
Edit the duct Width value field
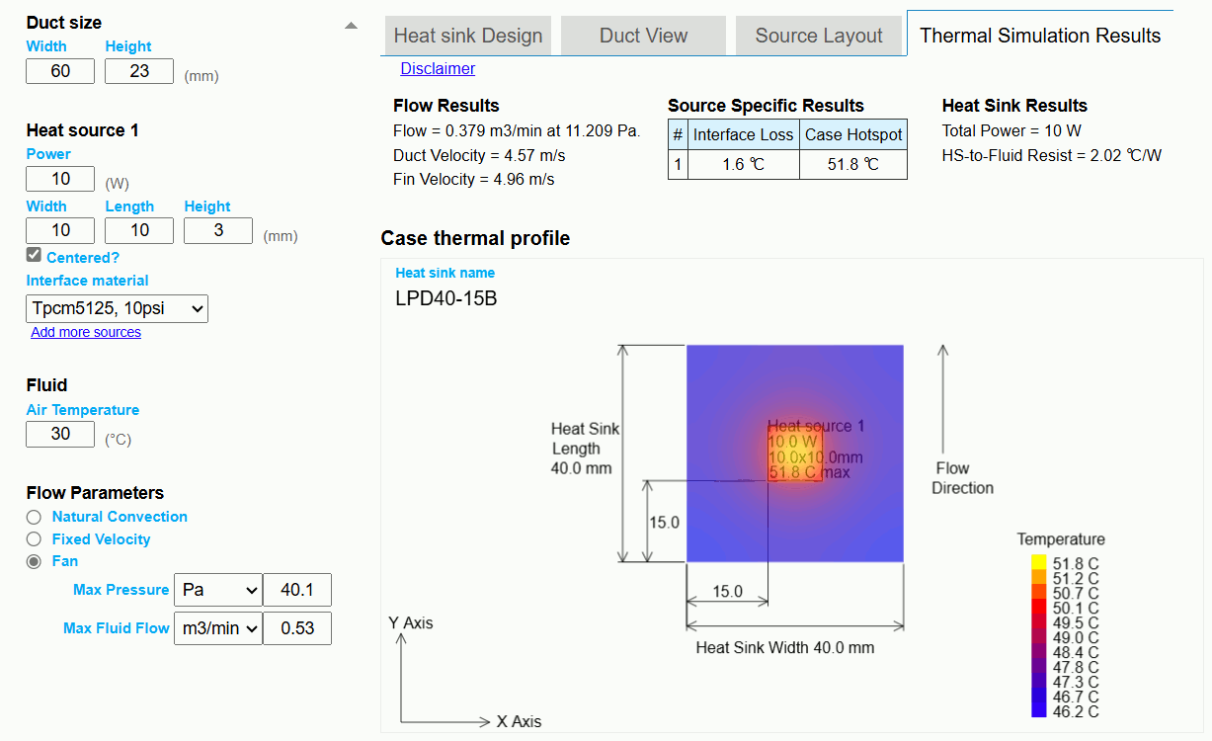(x=59, y=70)
